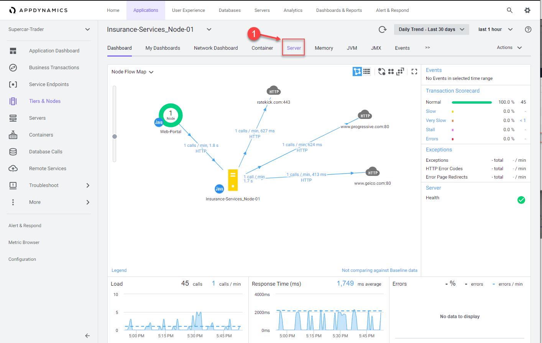Select the ratekick.com:443 HTTP cloud icon
Viewport: 542px width, 343px height.
pyautogui.click(x=274, y=91)
